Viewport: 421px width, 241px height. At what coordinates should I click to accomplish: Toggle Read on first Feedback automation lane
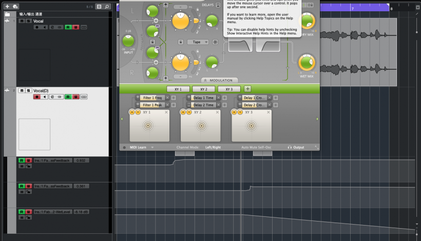22,160
